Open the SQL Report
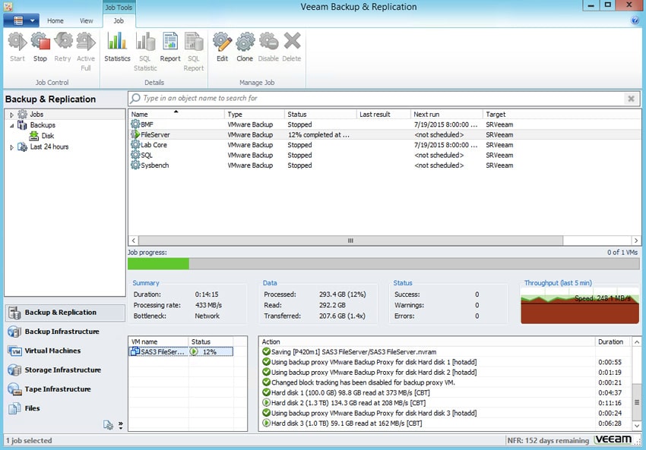The image size is (646, 450). pos(194,52)
